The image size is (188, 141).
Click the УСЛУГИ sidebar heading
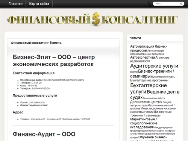click(x=135, y=38)
